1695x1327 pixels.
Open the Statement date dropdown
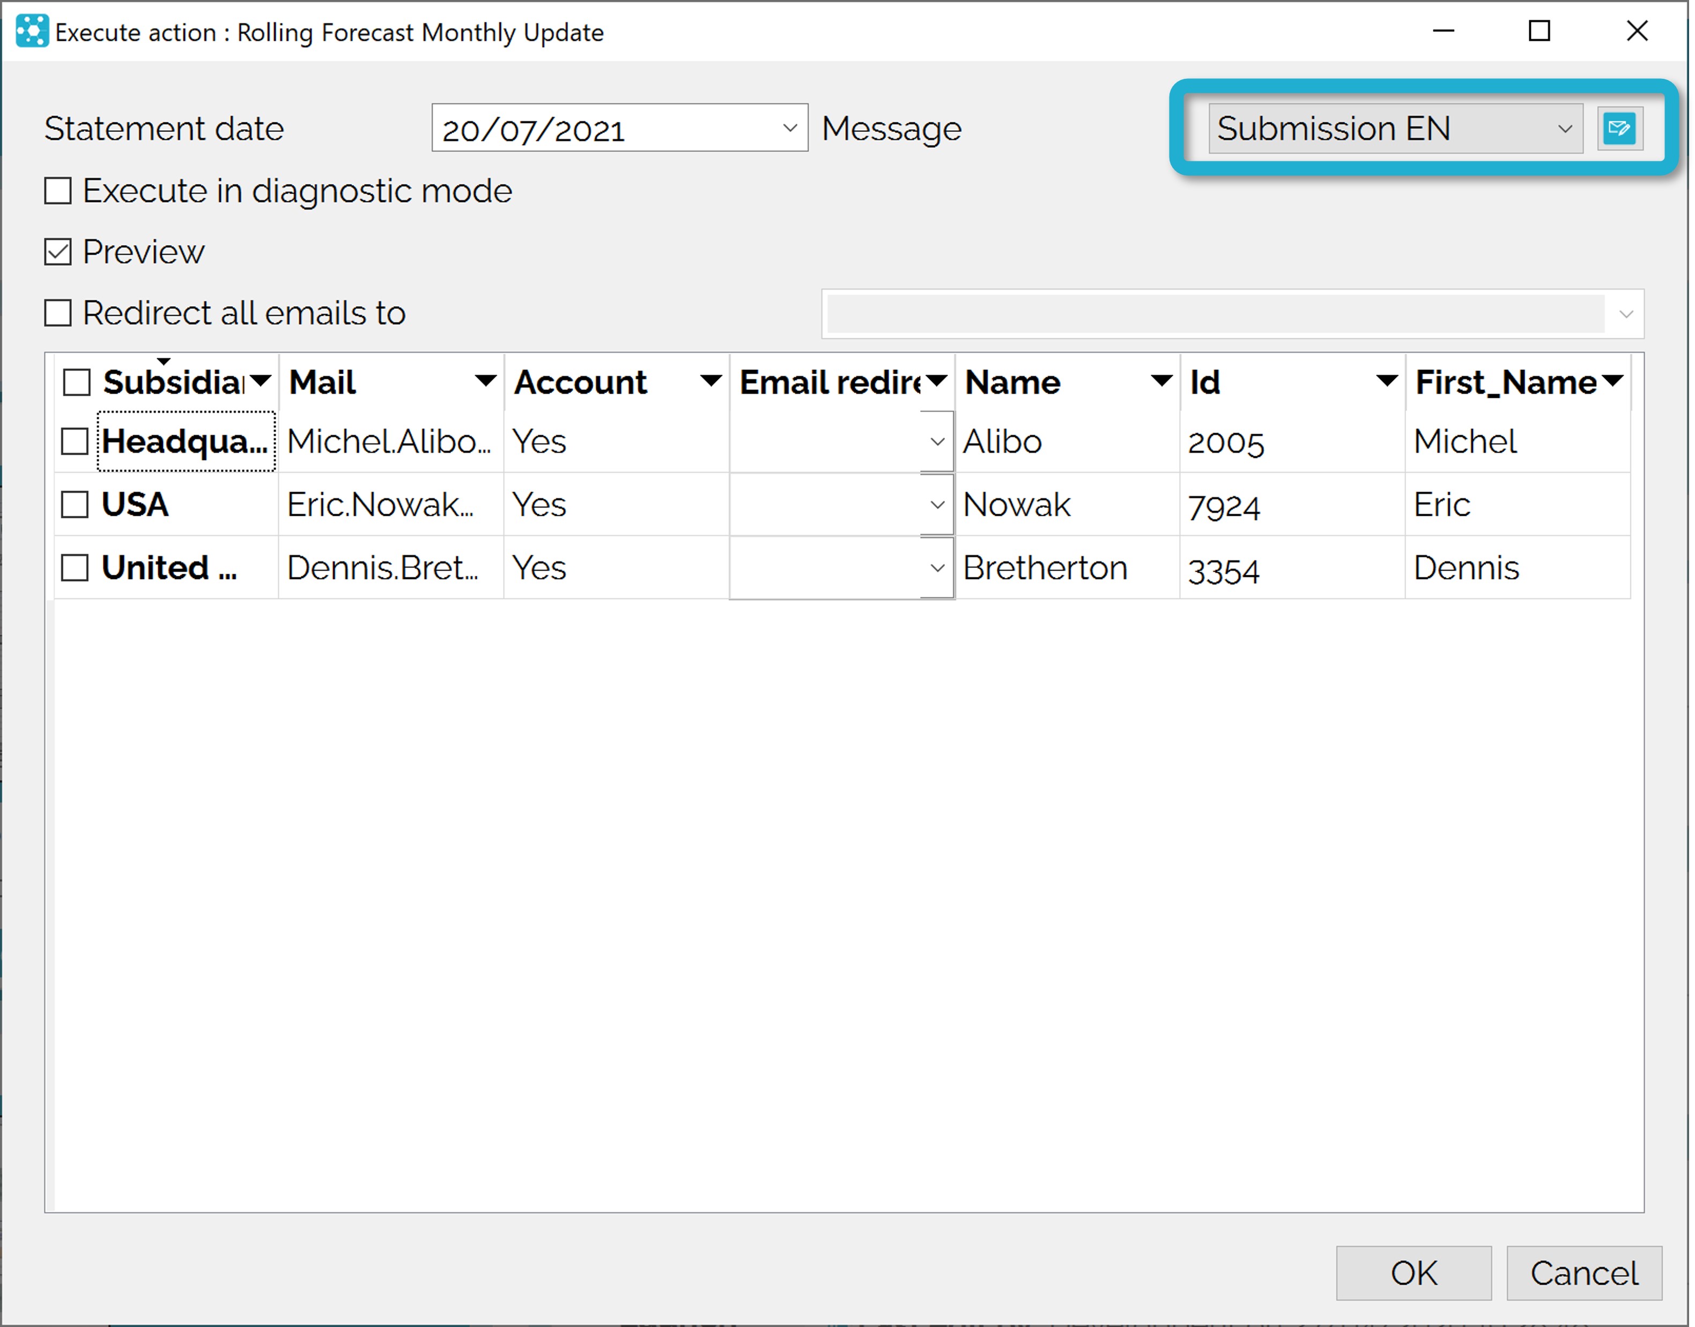pos(790,128)
